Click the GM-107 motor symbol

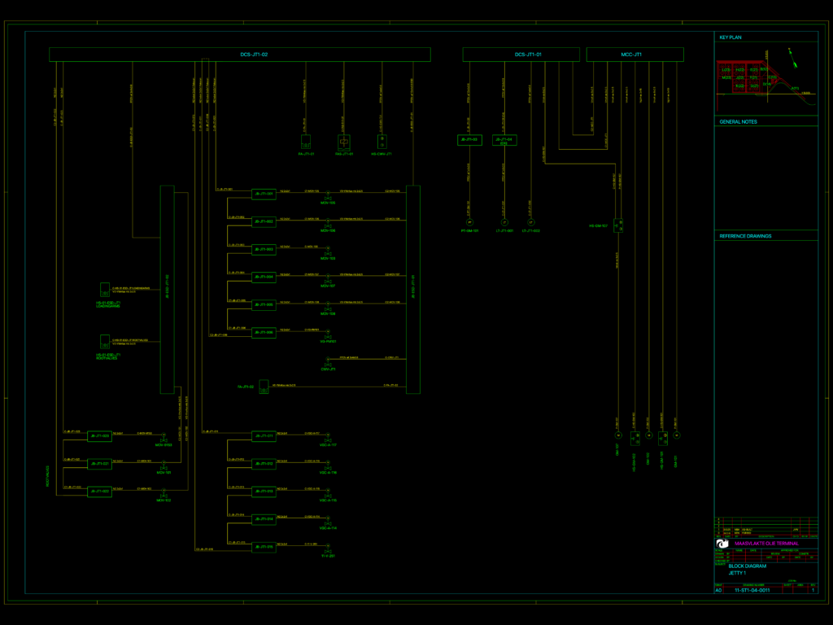618,435
